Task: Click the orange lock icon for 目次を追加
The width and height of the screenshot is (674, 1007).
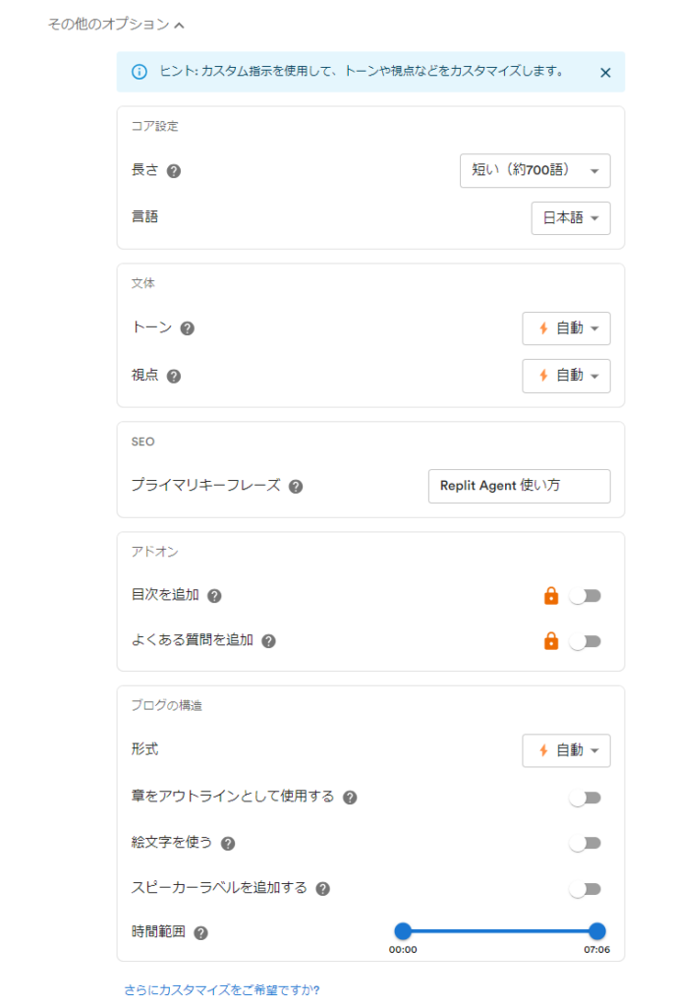Action: click(x=551, y=595)
